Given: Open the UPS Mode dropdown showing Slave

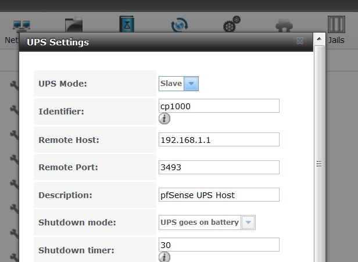Looking at the screenshot, I should tap(178, 84).
